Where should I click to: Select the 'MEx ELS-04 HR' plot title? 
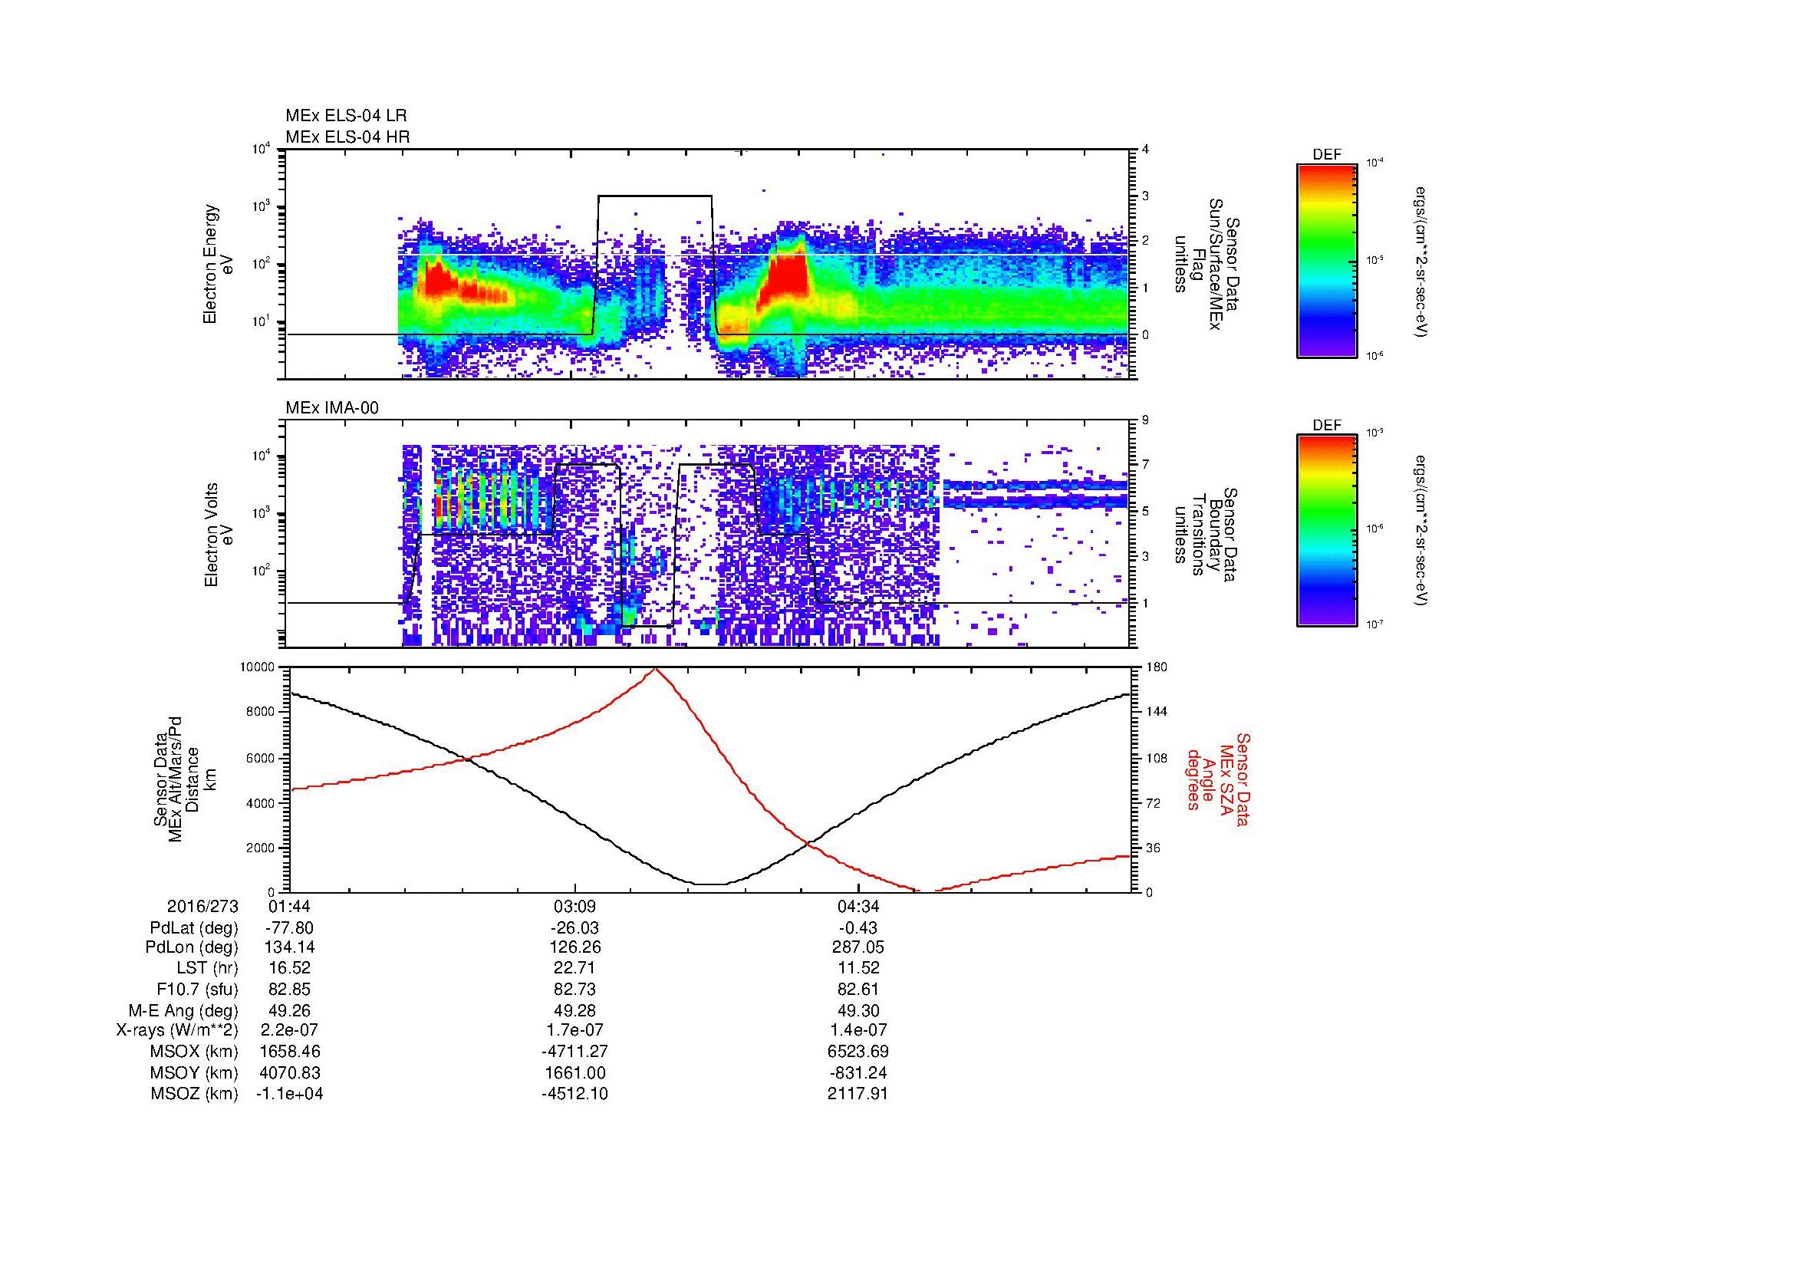pos(347,137)
